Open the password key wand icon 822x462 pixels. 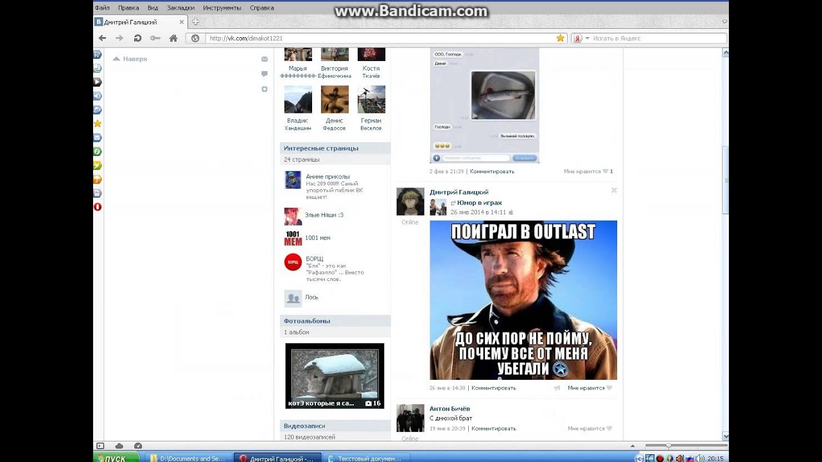point(155,38)
